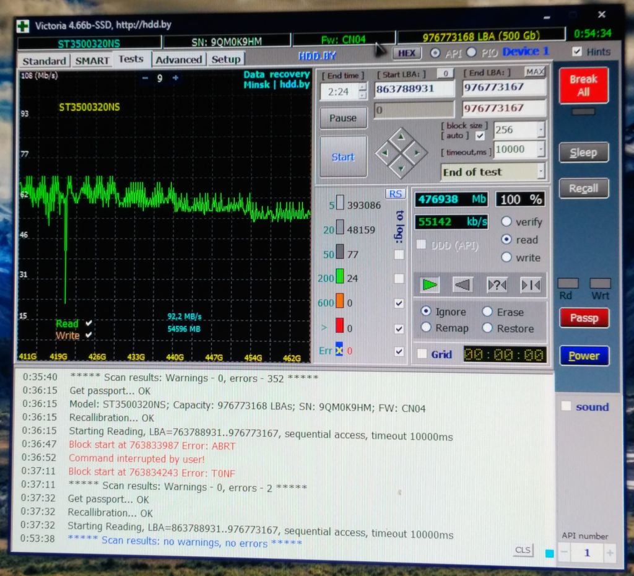Click the up arrow on navigation diamond

click(401, 137)
